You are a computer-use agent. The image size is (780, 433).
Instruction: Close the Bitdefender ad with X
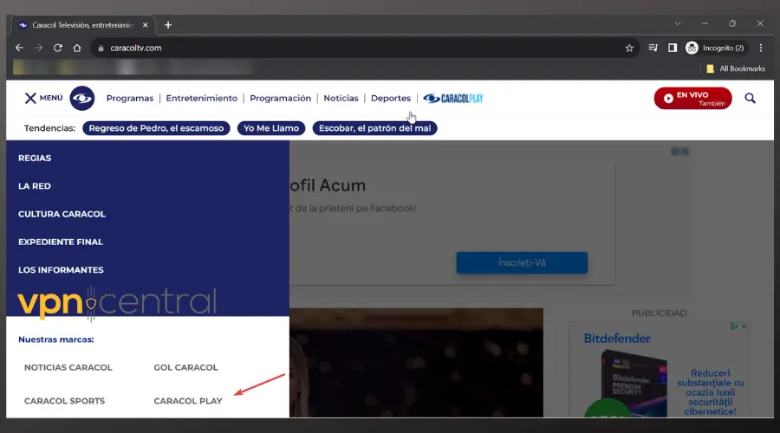pos(744,326)
